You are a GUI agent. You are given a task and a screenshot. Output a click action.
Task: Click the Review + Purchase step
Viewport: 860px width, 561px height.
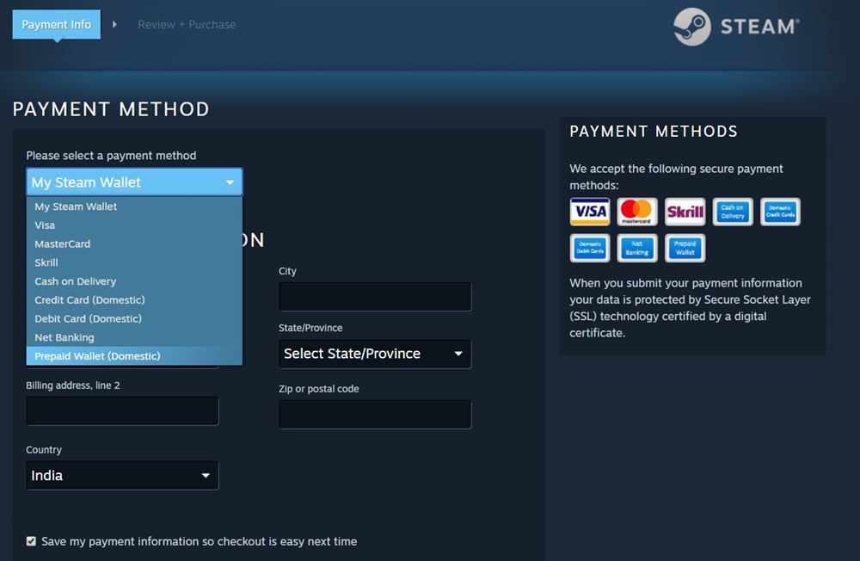click(x=187, y=25)
